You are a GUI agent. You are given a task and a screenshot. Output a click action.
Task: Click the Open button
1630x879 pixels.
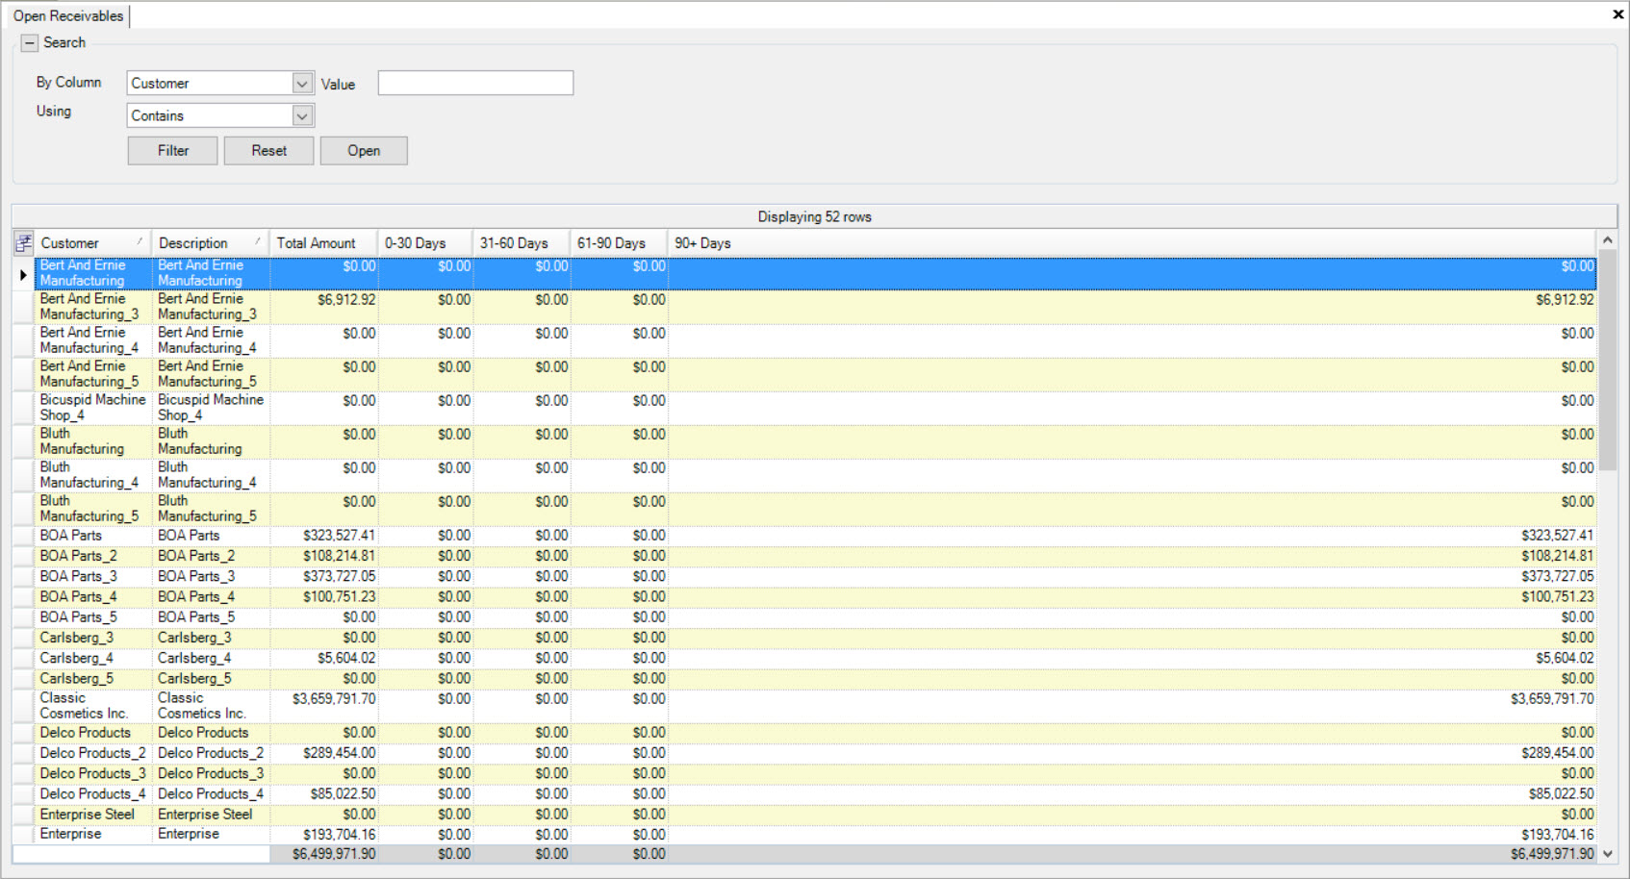click(x=364, y=151)
